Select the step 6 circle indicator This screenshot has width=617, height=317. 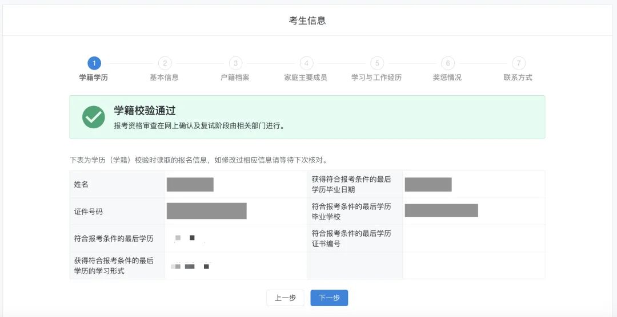pyautogui.click(x=447, y=63)
